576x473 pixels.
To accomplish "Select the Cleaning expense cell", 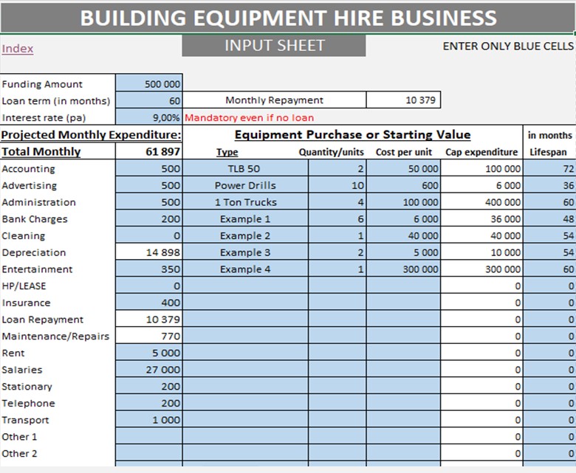I will click(149, 235).
